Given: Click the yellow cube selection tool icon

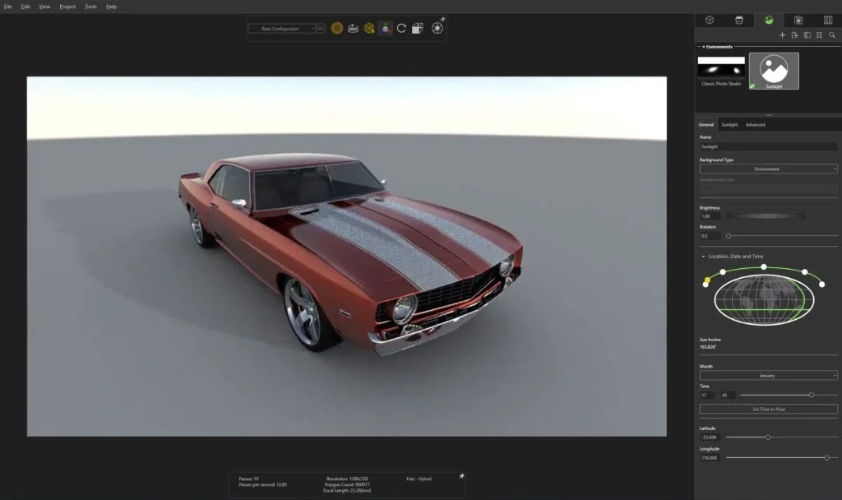Looking at the screenshot, I should [x=369, y=28].
